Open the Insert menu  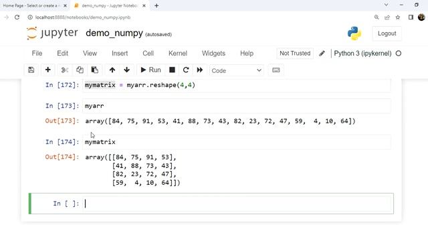(120, 54)
